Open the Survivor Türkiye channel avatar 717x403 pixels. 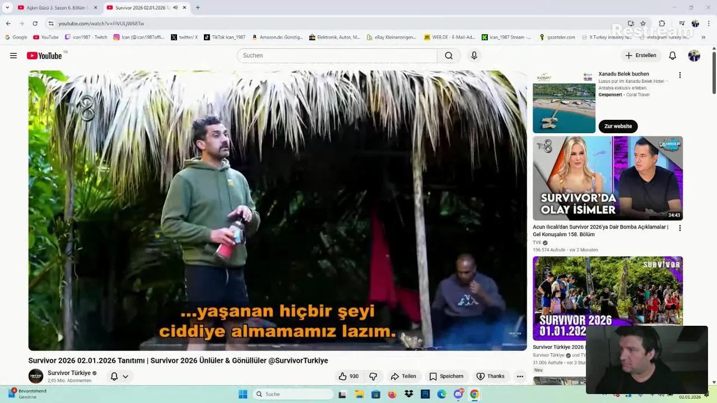(36, 376)
